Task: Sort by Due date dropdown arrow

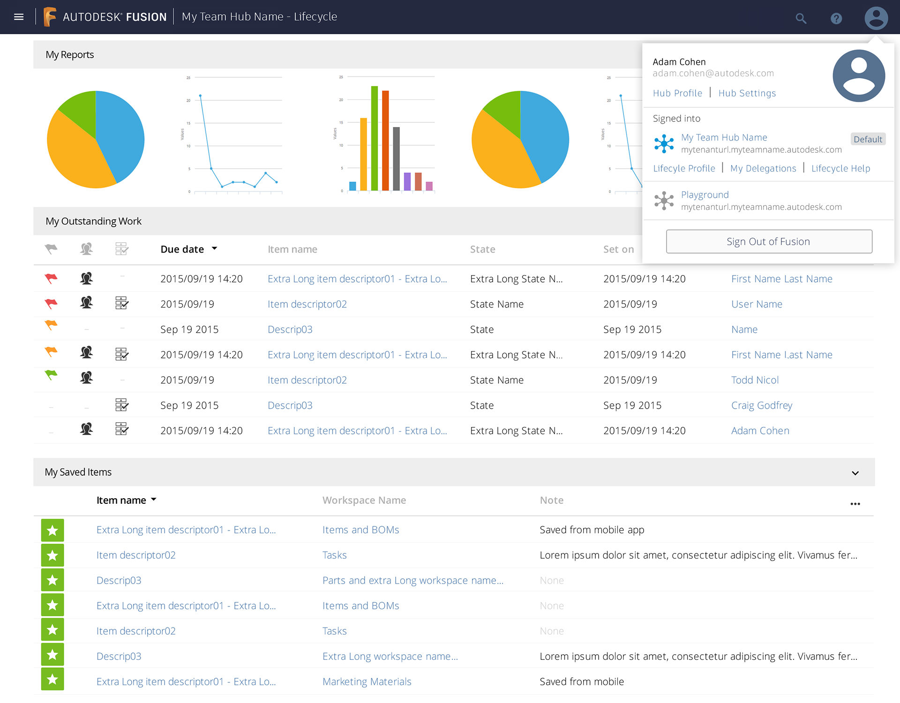Action: 215,248
